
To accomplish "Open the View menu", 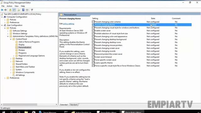I will [16, 6].
